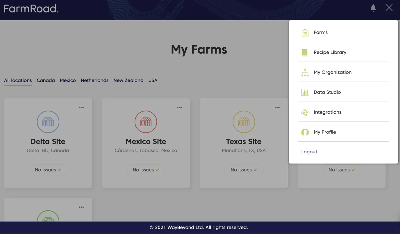
Task: Click No issues status below the menu
Action: pyautogui.click(x=342, y=170)
